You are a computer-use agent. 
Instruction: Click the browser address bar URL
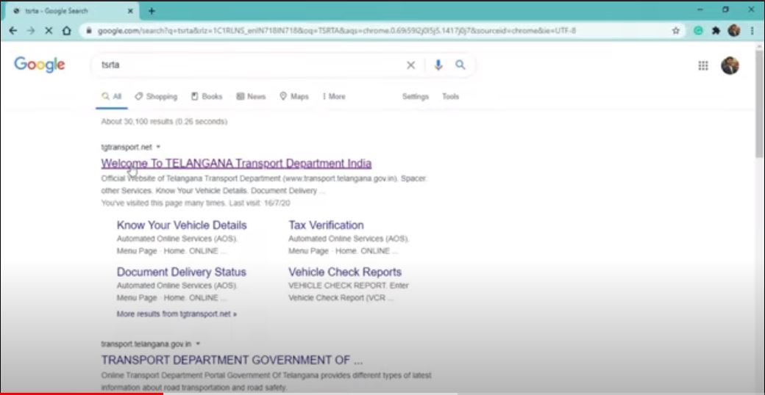click(337, 31)
